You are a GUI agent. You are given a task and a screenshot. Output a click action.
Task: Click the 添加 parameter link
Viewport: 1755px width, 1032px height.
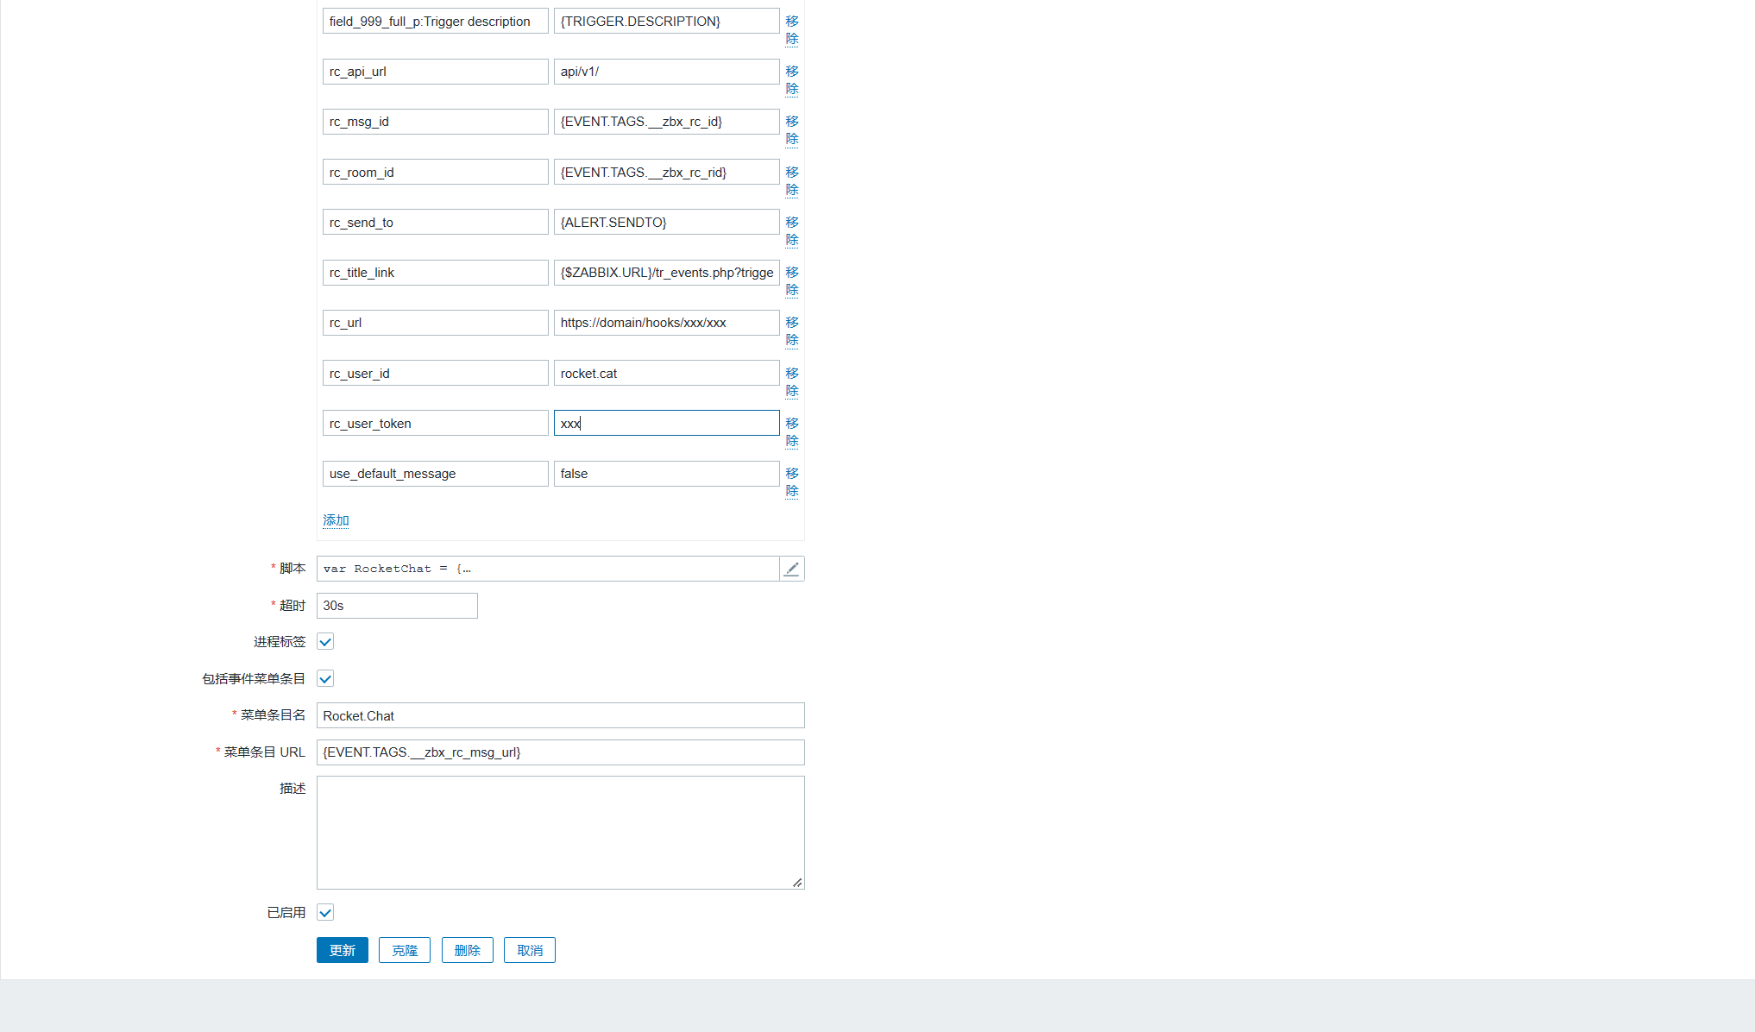coord(336,520)
